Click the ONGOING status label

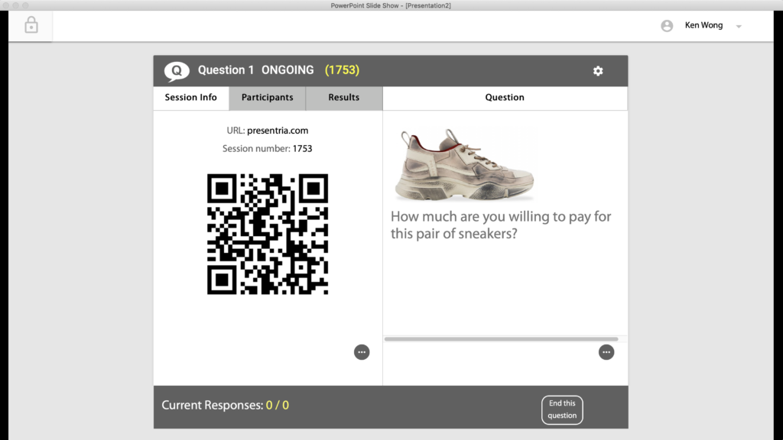[x=288, y=70]
